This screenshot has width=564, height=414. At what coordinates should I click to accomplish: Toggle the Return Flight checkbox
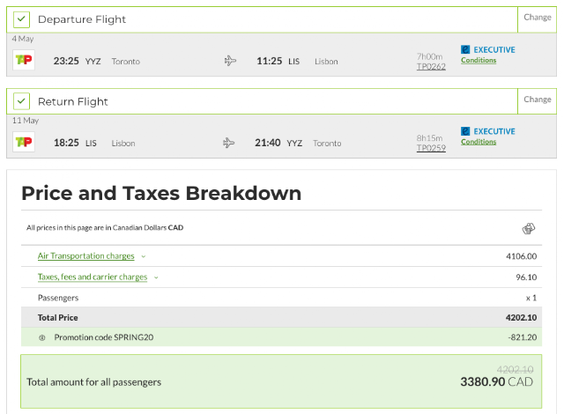coord(21,101)
